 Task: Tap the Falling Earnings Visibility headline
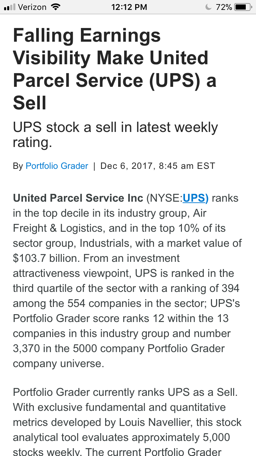(x=115, y=69)
